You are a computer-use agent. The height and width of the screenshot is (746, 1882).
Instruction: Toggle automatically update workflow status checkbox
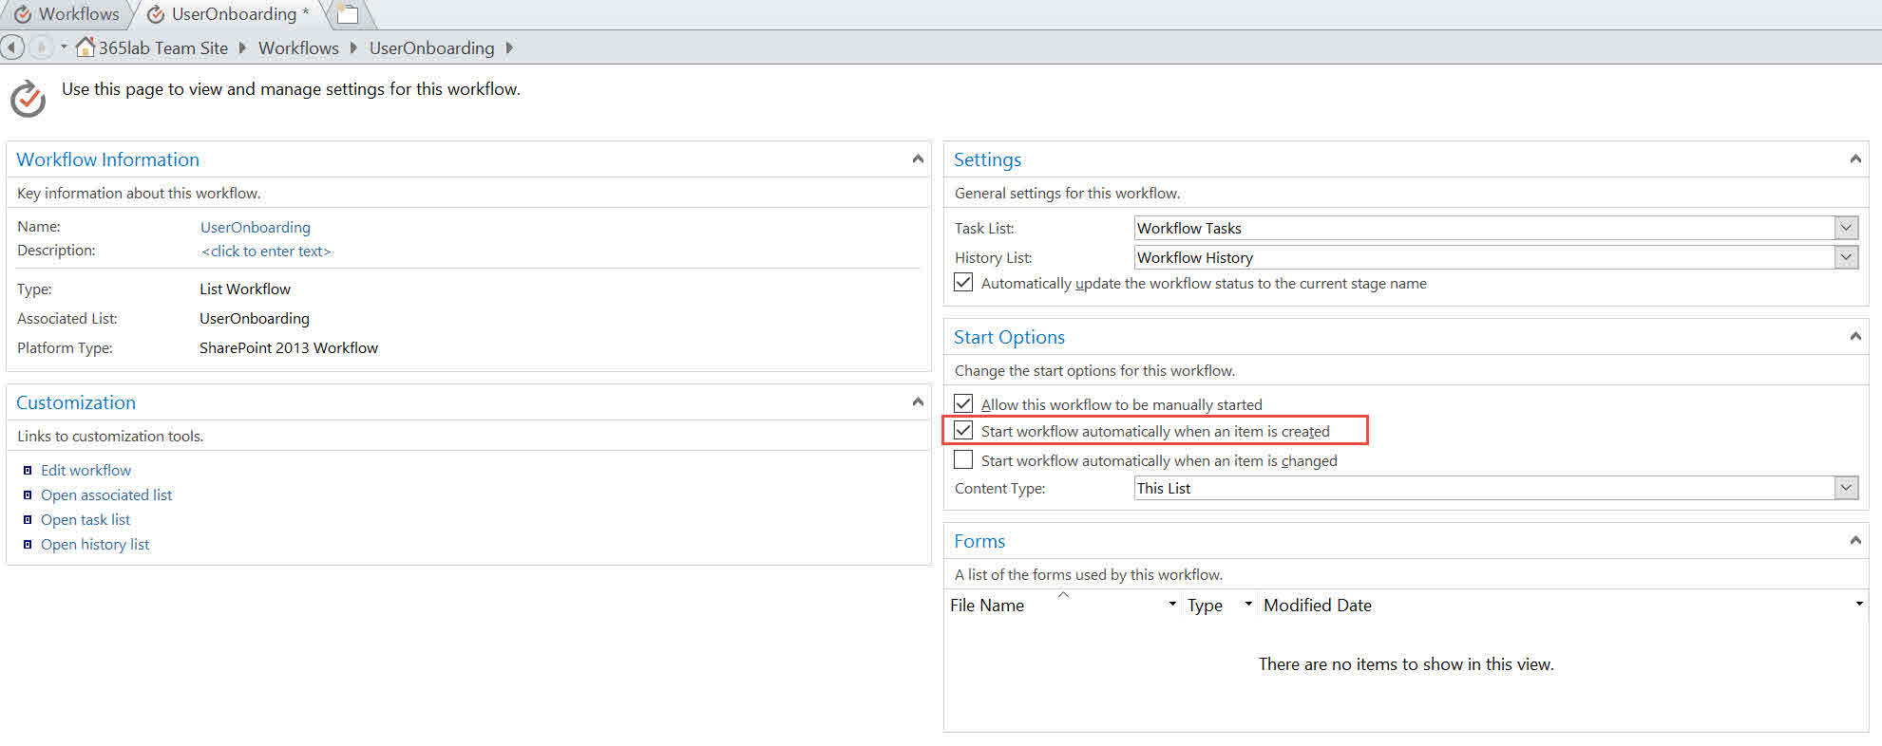pos(963,283)
